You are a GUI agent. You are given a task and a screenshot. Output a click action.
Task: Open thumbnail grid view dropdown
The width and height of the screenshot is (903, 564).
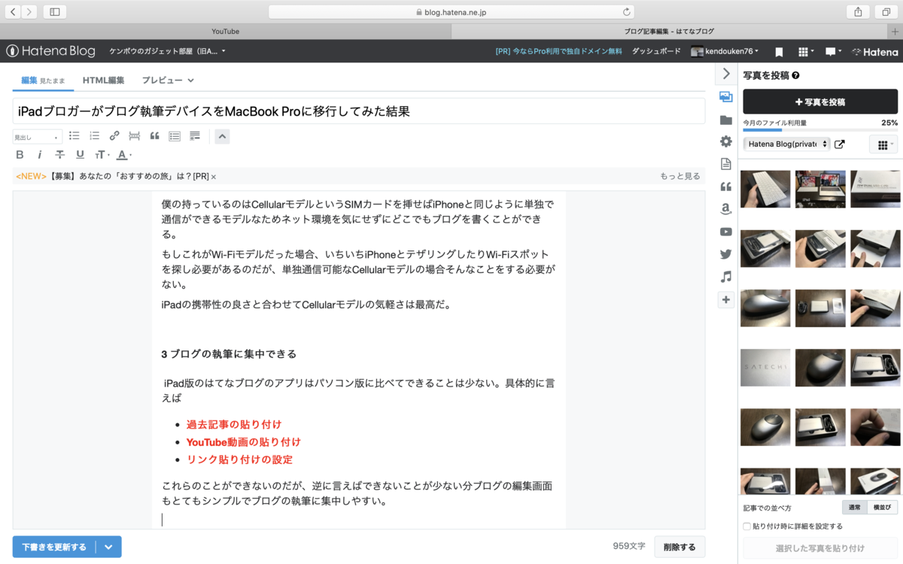click(883, 144)
